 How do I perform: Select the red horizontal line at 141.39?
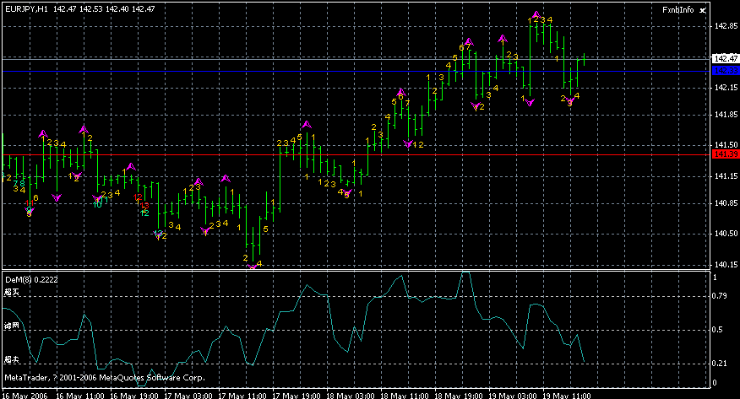click(x=356, y=154)
